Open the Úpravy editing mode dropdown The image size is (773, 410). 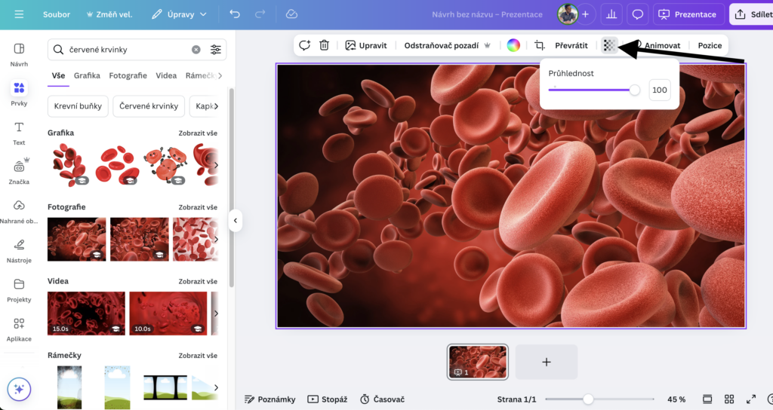coord(179,14)
